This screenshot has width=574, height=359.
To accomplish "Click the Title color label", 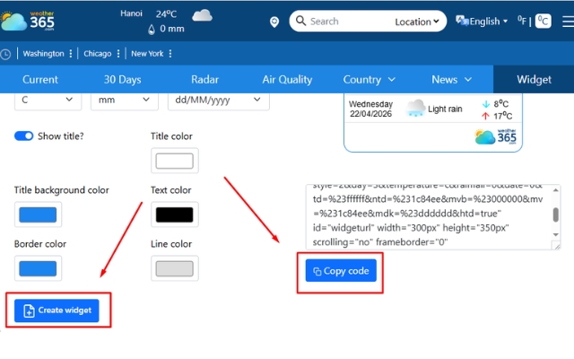I will coord(171,136).
